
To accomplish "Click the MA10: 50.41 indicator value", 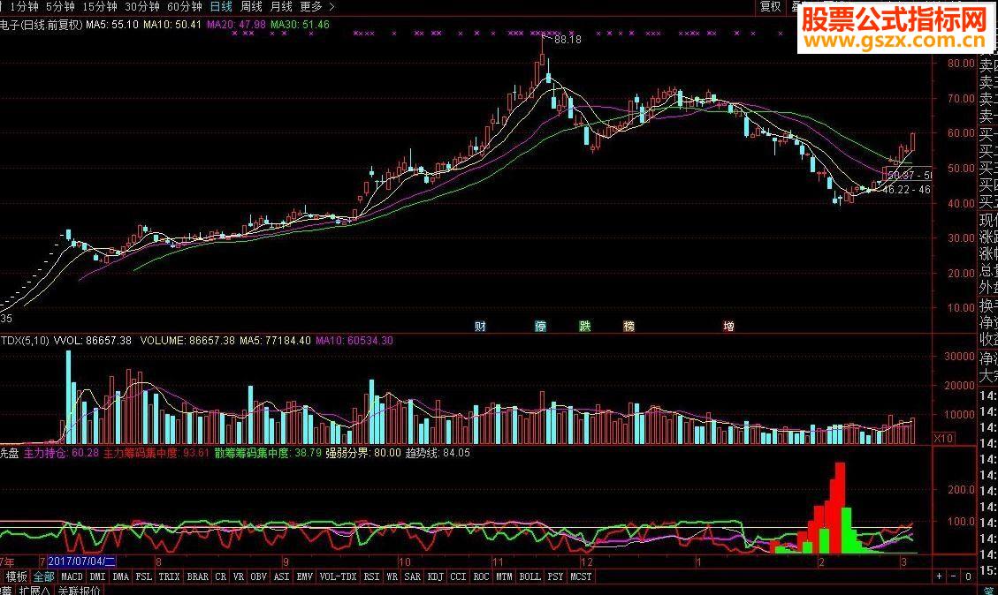I will 171,24.
